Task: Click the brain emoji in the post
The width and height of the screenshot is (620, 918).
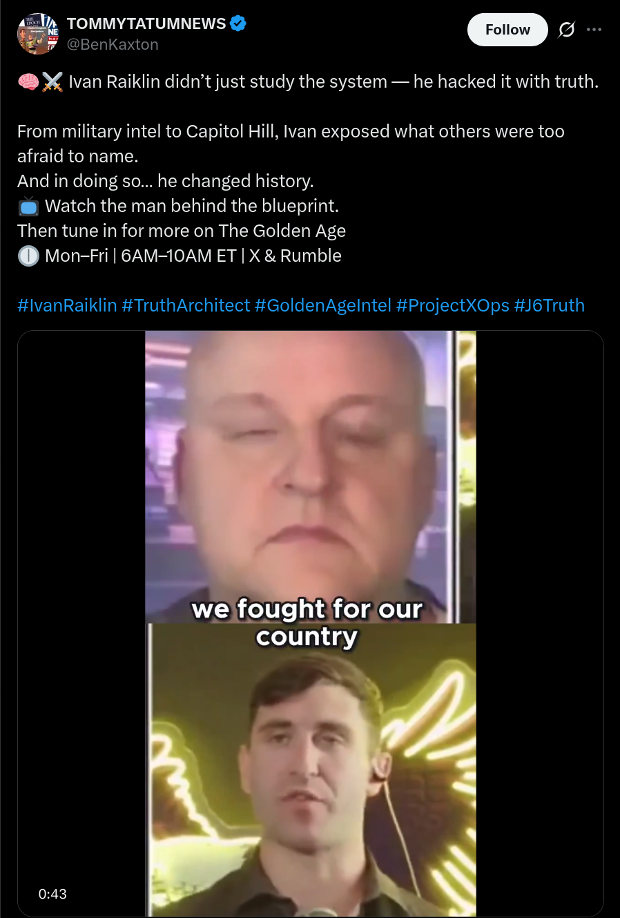Action: tap(28, 82)
